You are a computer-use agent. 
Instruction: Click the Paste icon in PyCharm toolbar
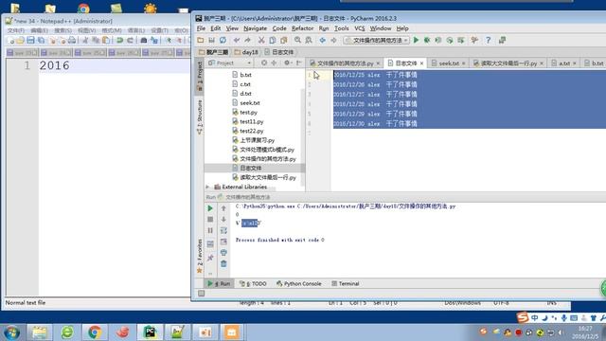point(284,40)
